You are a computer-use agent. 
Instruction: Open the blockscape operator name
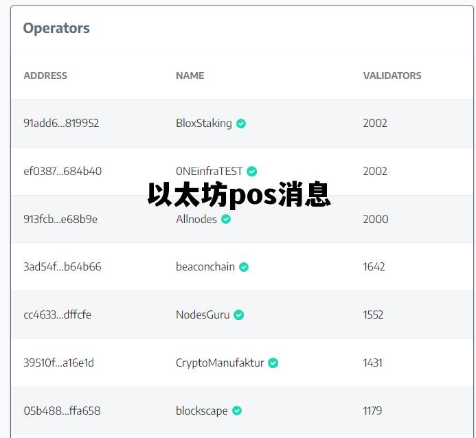[x=201, y=411]
